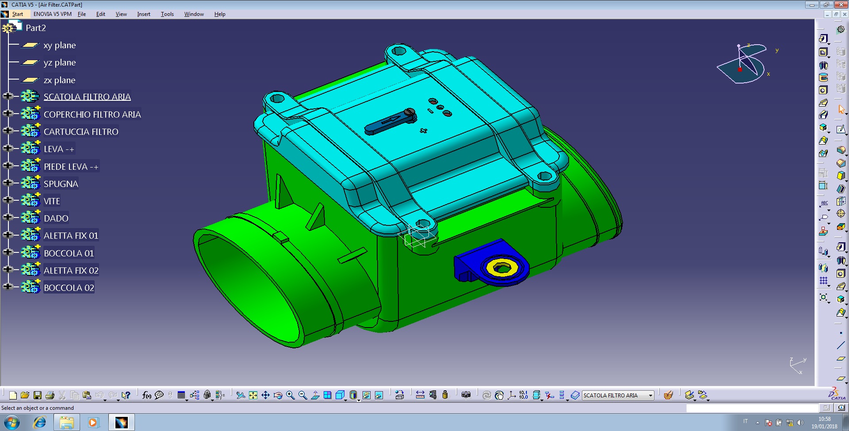
Task: Click the volume speaker tray icon
Action: pos(800,423)
